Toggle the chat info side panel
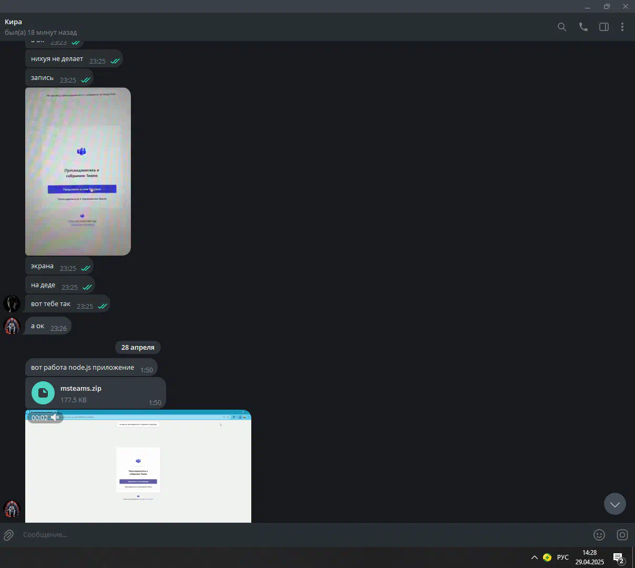The height and width of the screenshot is (568, 635). [x=604, y=27]
